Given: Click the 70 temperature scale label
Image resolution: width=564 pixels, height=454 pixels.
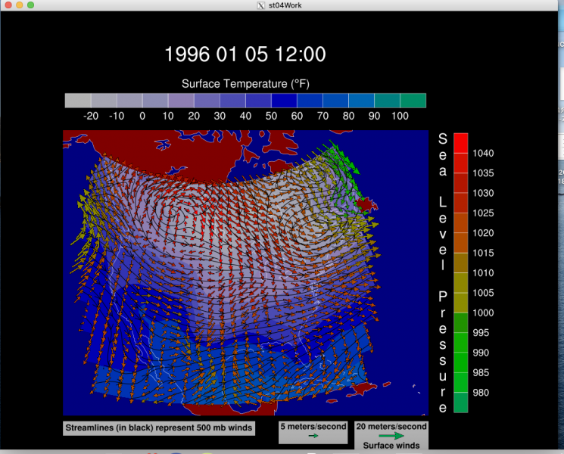Looking at the screenshot, I should (323, 116).
